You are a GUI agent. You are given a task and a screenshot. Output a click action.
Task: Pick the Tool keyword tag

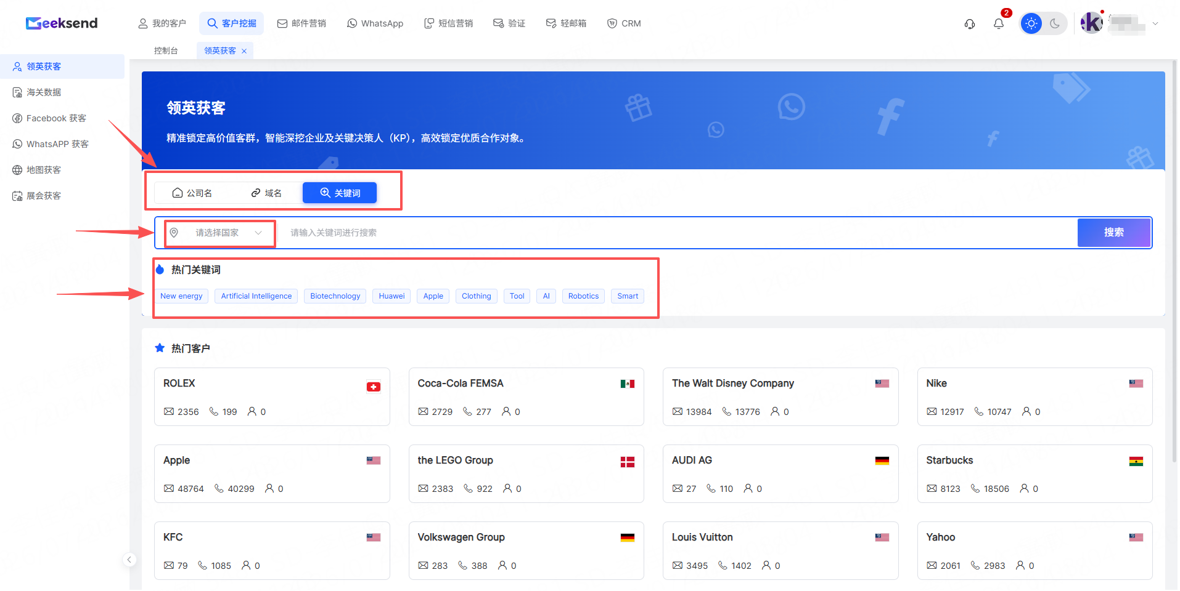click(517, 296)
